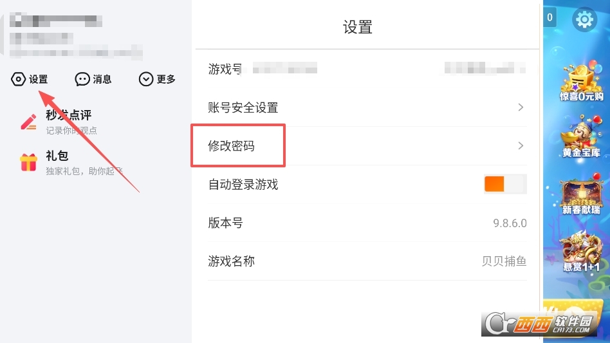Click the 游戏号 account row
The height and width of the screenshot is (343, 610).
pyautogui.click(x=367, y=69)
